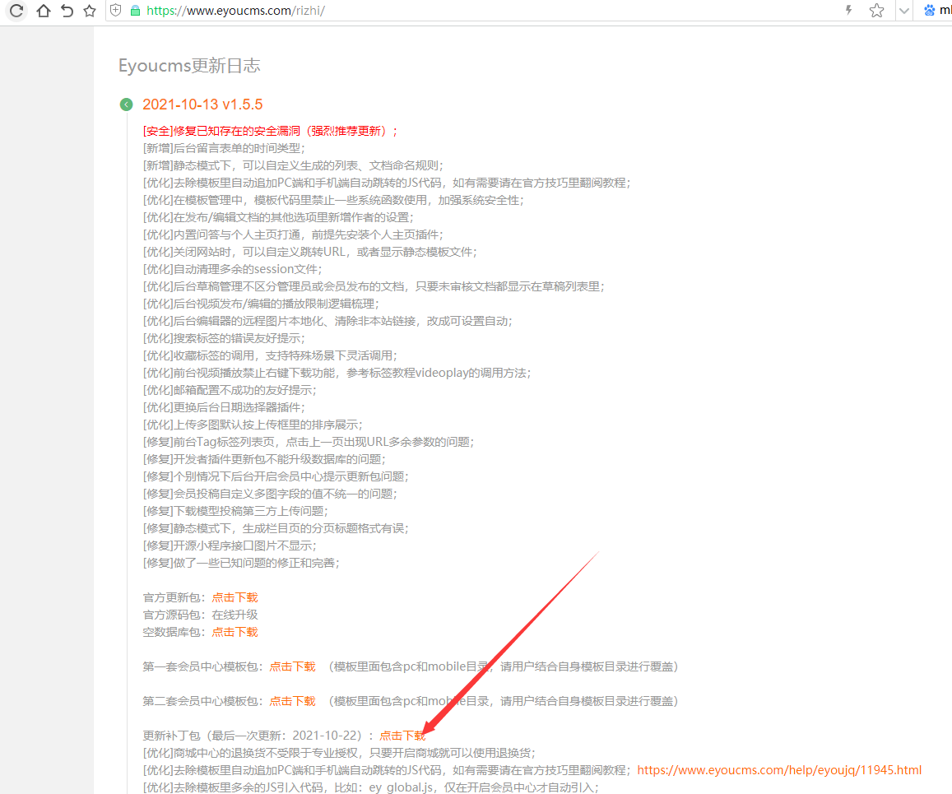Bookmark the page with the left star icon
The width and height of the screenshot is (952, 794).
tap(90, 11)
